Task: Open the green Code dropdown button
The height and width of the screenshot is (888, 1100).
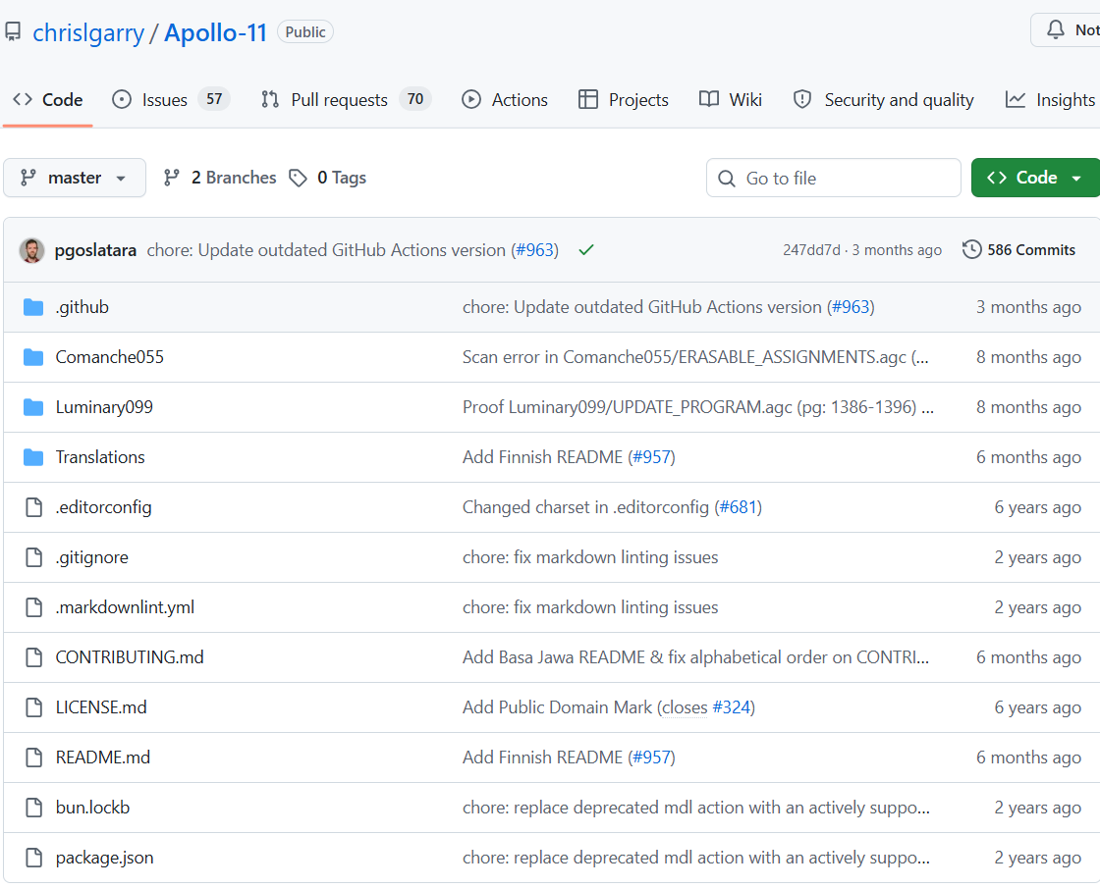Action: pos(1035,178)
